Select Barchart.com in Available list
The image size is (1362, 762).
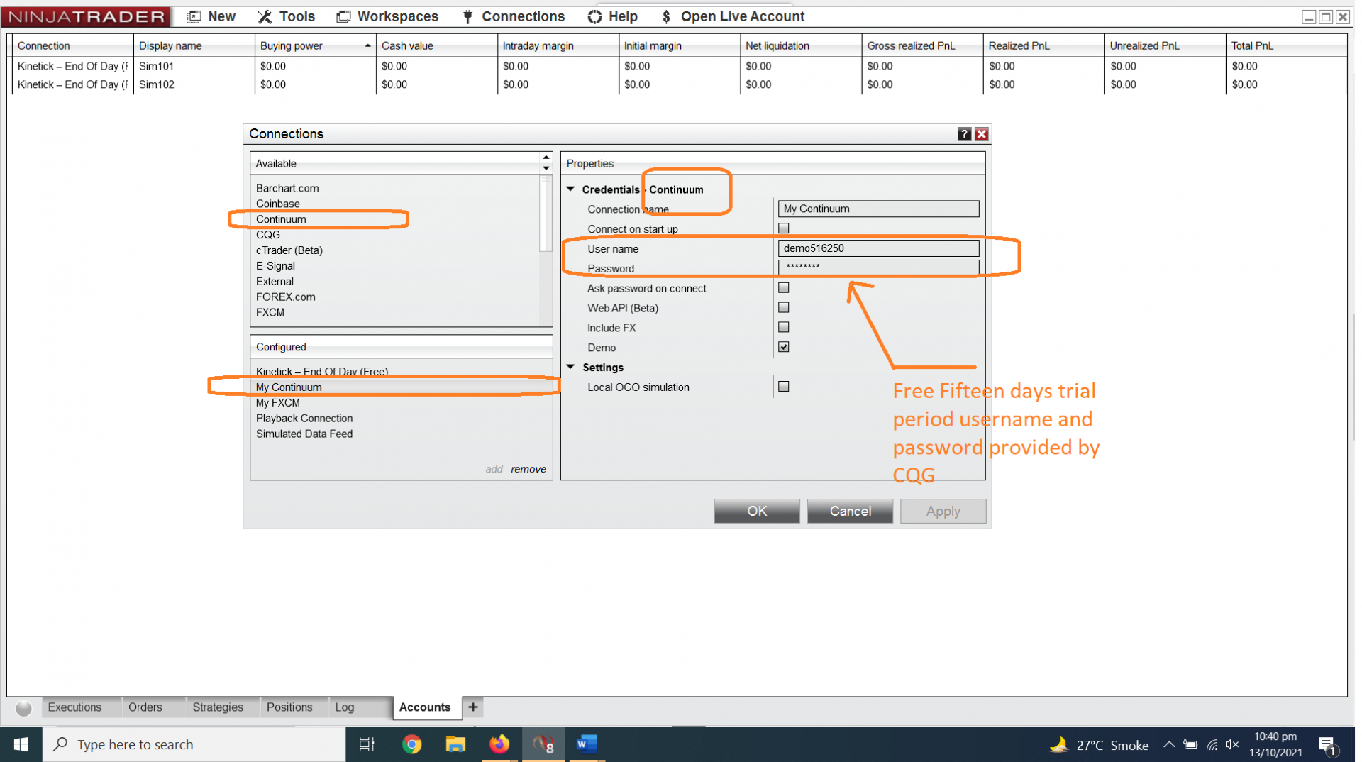287,188
